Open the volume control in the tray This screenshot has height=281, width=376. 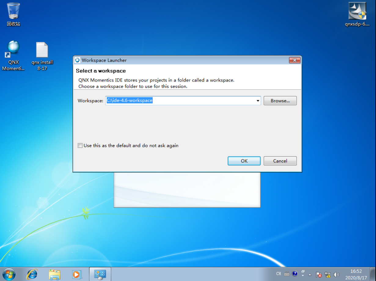(x=337, y=274)
